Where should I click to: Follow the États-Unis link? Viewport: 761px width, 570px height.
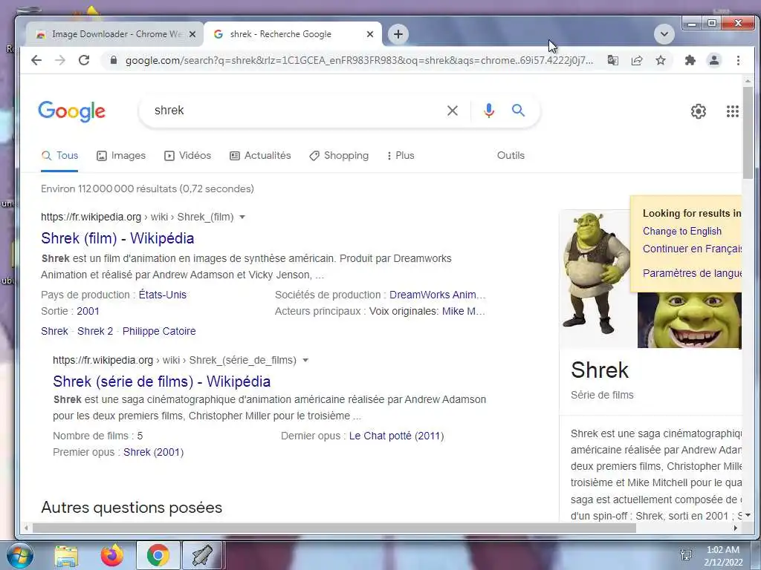(163, 295)
